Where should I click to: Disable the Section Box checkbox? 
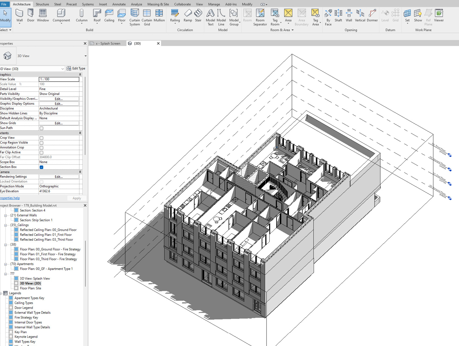click(41, 167)
